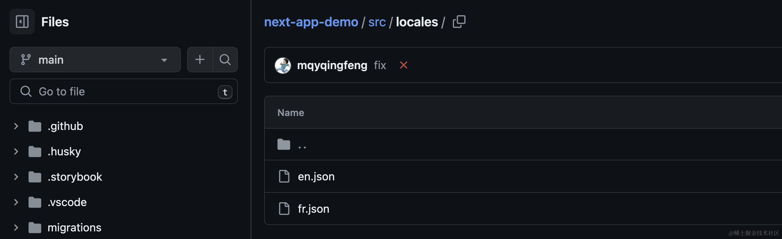The width and height of the screenshot is (782, 239).
Task: Click mqyqingfeng's avatar image
Action: click(x=283, y=65)
